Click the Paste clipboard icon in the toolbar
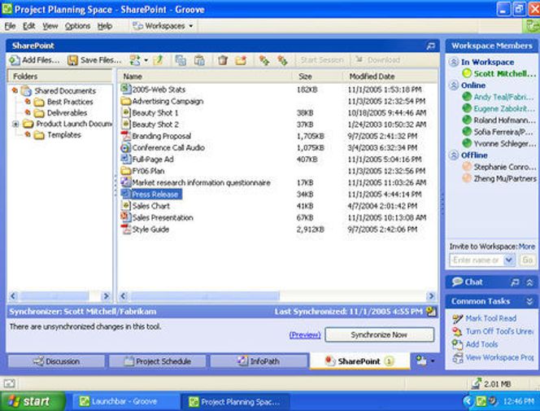The height and width of the screenshot is (411, 540). click(x=199, y=60)
